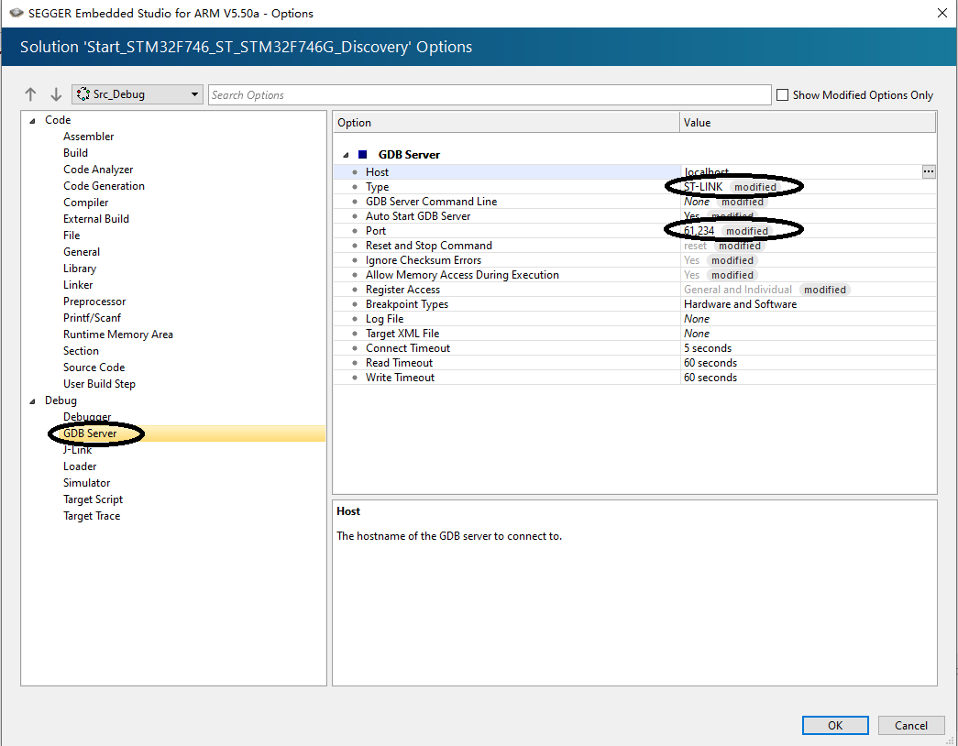Select the Assembler category
The image size is (958, 746).
click(89, 137)
